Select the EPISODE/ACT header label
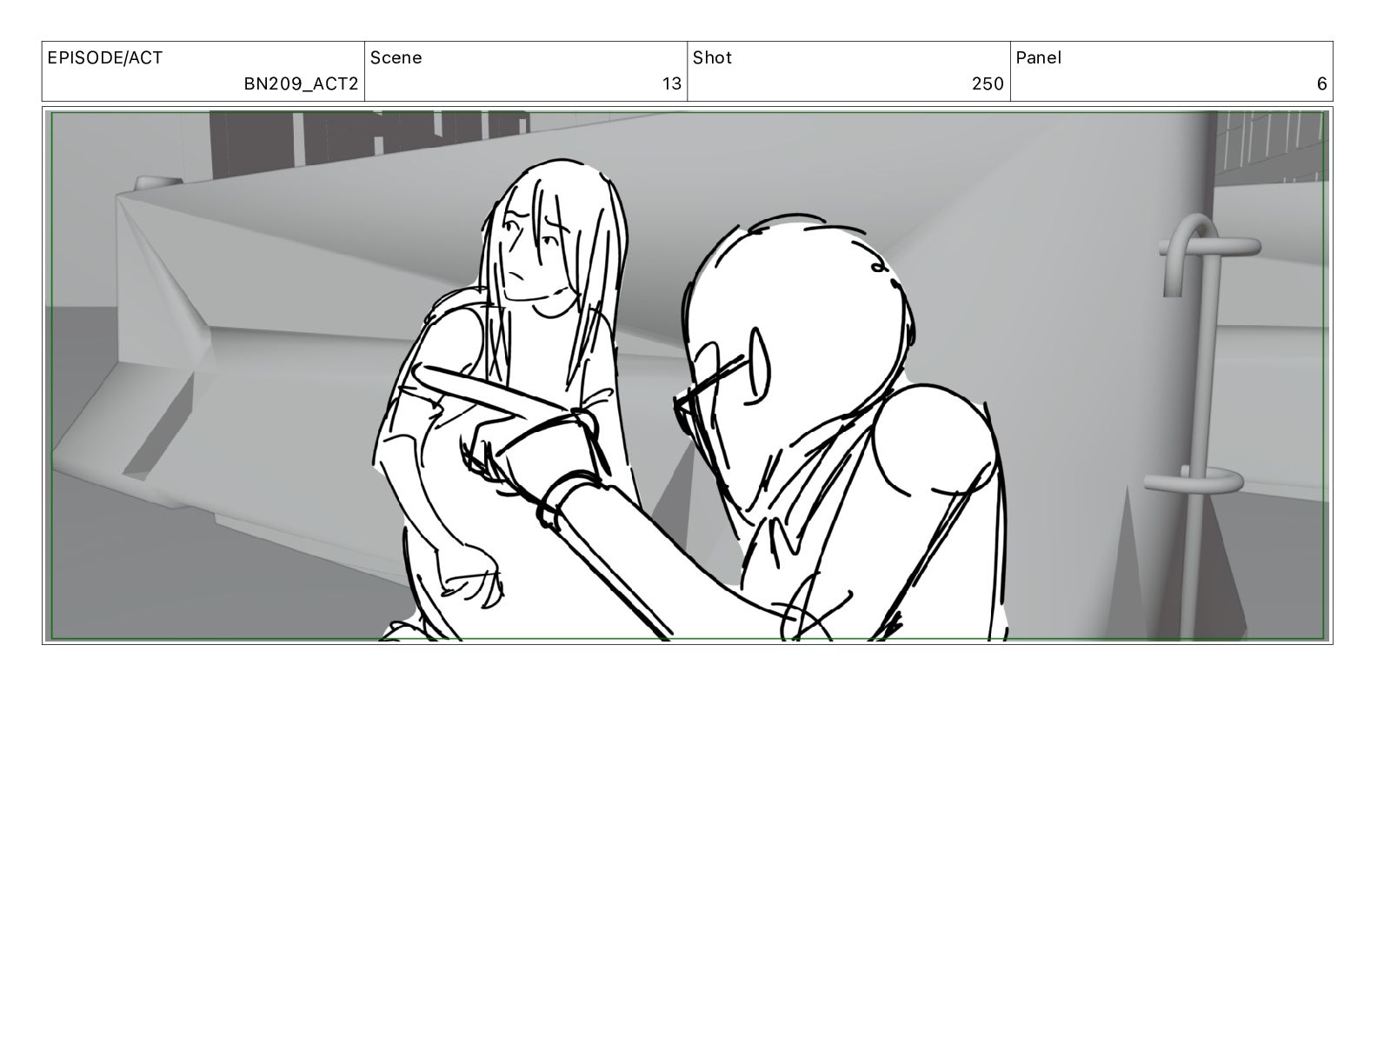 click(x=104, y=58)
